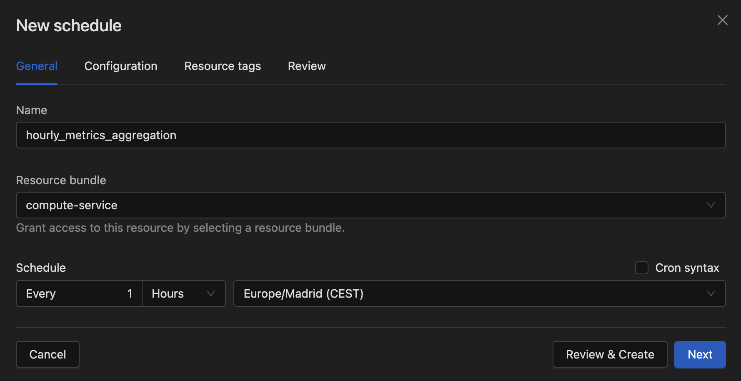Enable the Cron syntax checkbox

(x=641, y=268)
